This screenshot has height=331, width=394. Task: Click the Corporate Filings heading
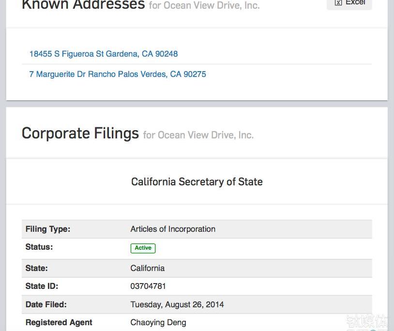[80, 133]
